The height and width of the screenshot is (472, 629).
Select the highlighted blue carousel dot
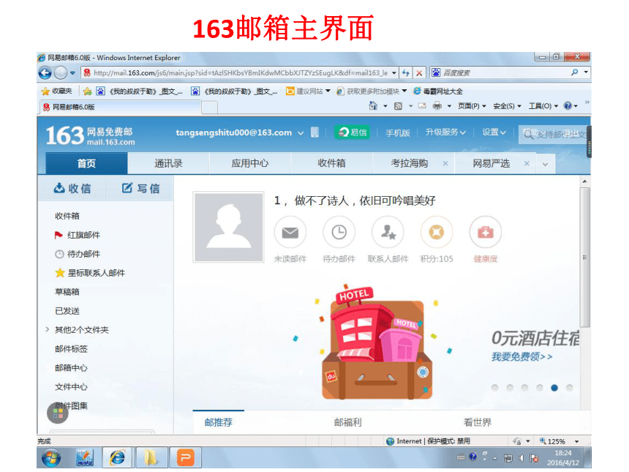click(x=554, y=388)
